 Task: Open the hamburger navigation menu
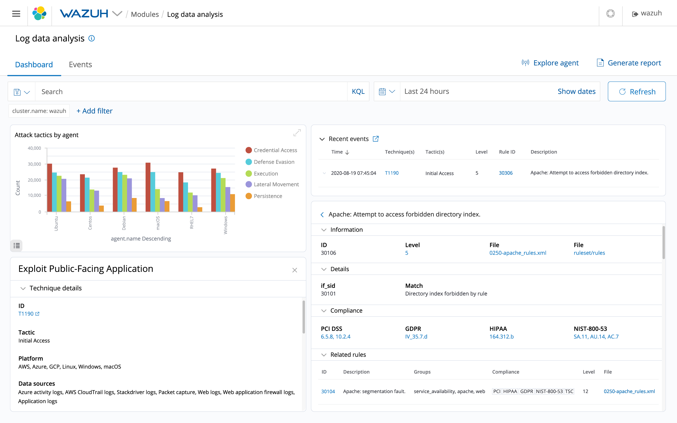(16, 14)
